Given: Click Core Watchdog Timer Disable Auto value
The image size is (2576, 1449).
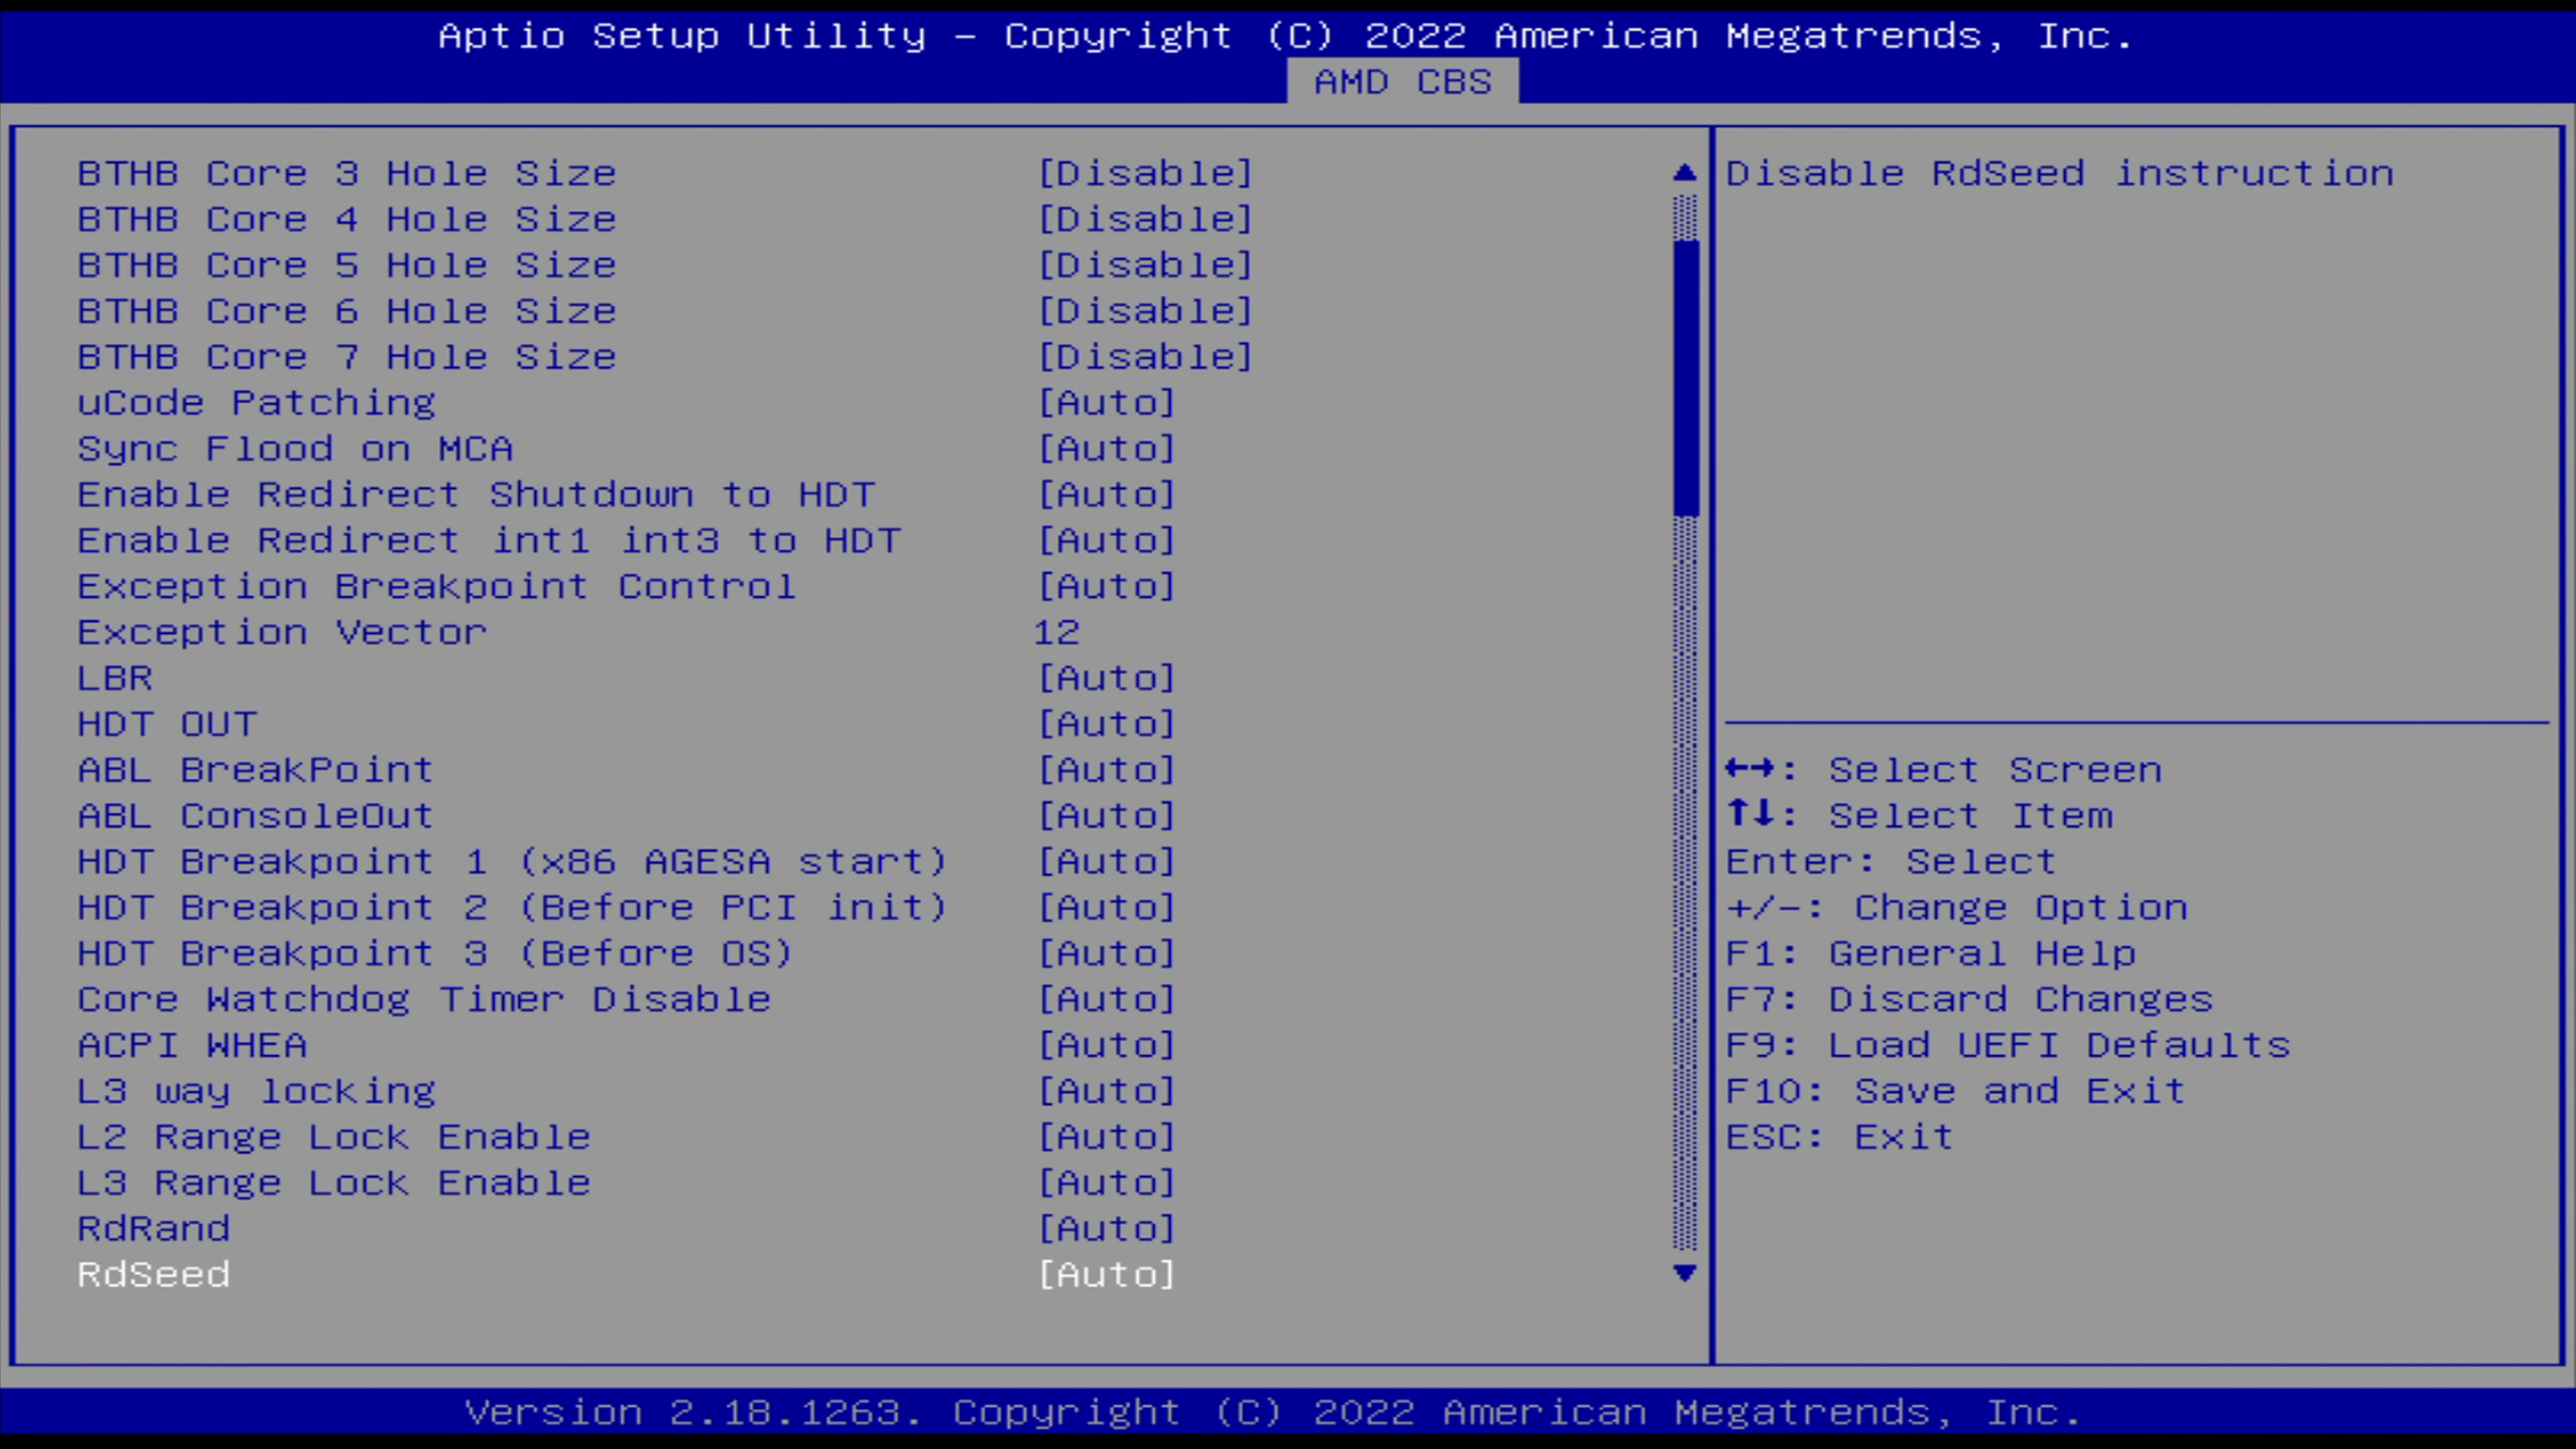Looking at the screenshot, I should click(1106, 999).
